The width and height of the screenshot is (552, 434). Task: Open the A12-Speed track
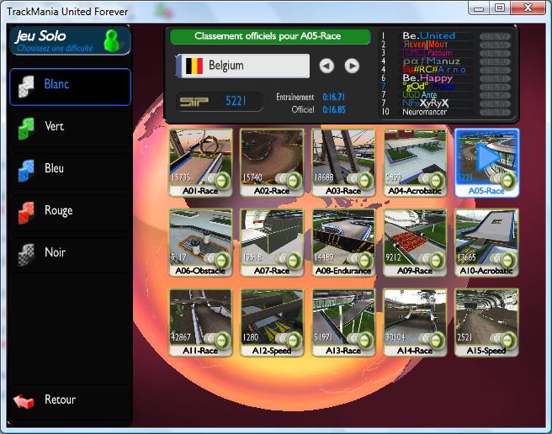(x=272, y=322)
